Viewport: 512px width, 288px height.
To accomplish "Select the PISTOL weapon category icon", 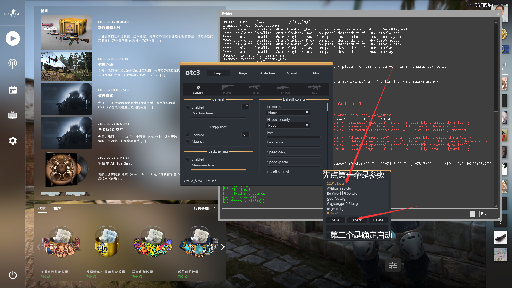I will coord(227,89).
